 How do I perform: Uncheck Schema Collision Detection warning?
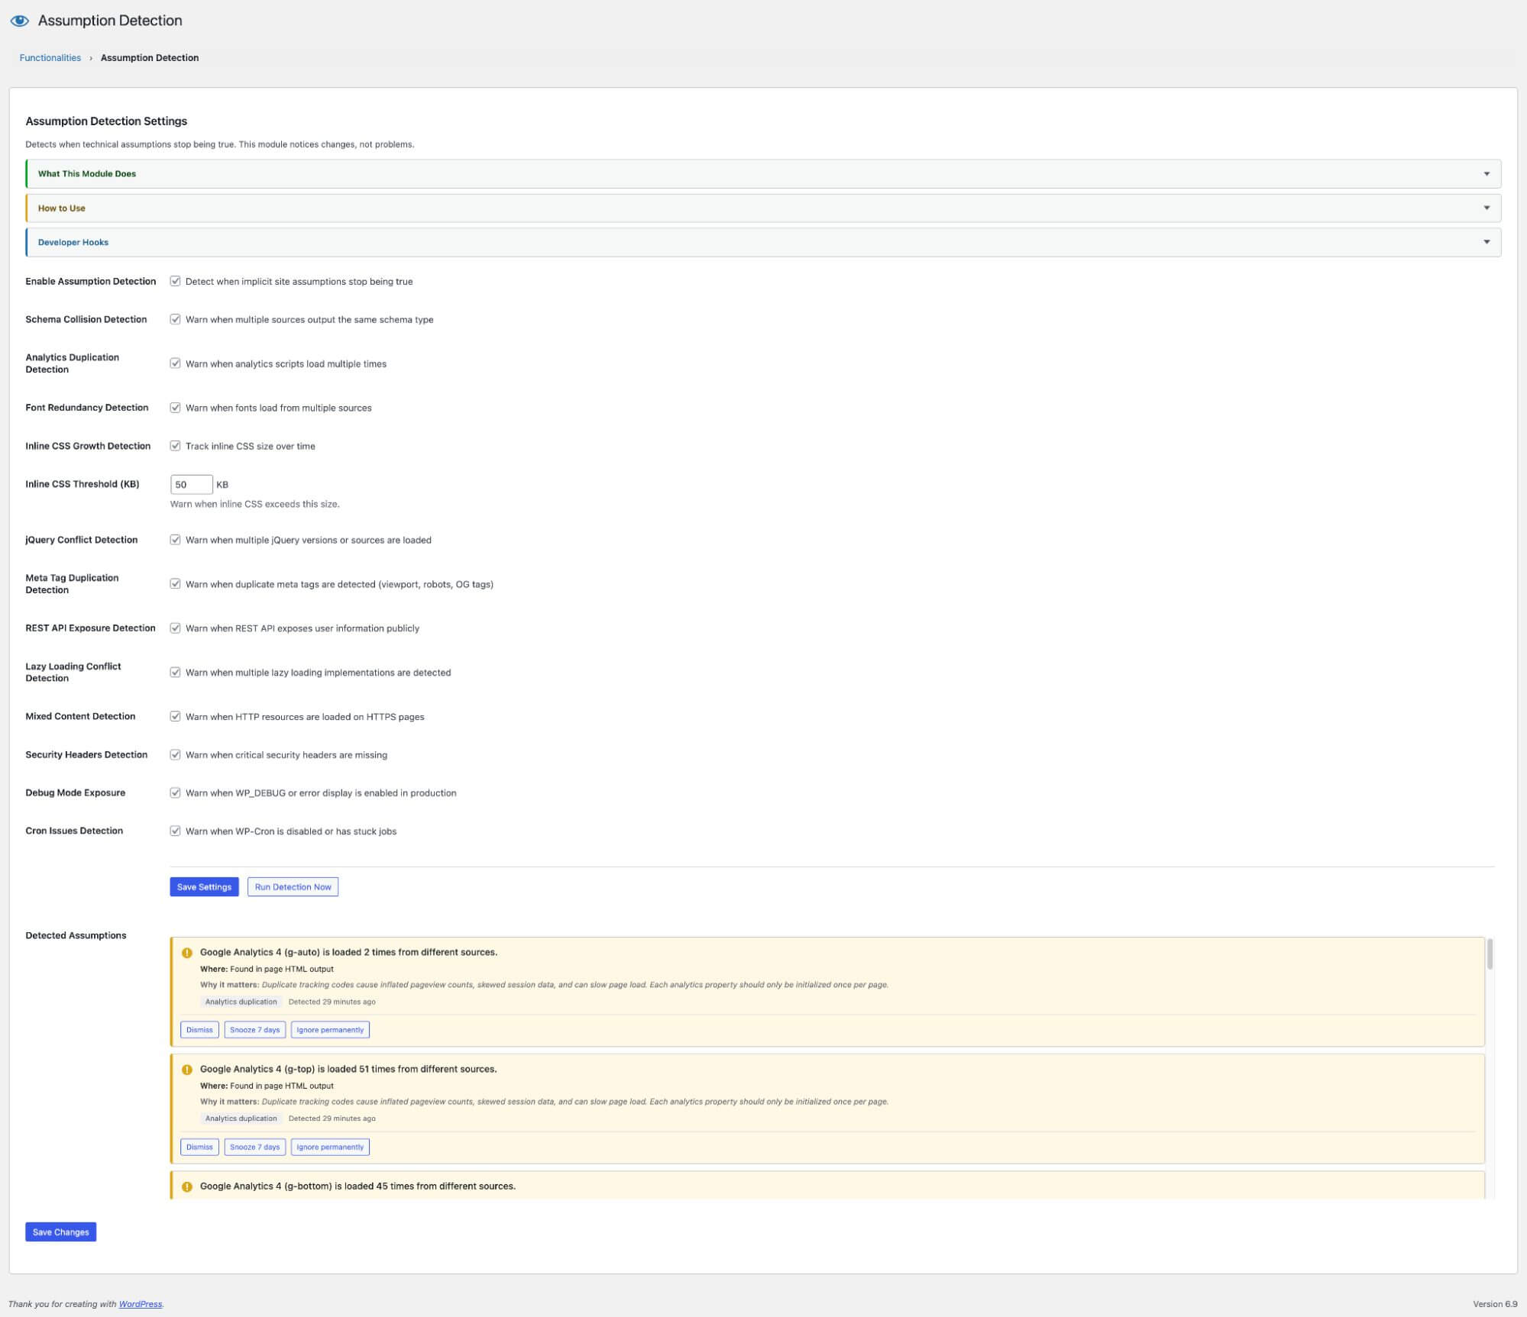click(176, 319)
